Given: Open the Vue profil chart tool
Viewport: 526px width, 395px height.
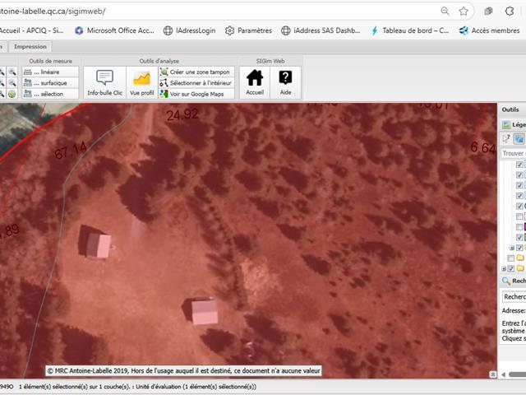Looking at the screenshot, I should (141, 82).
